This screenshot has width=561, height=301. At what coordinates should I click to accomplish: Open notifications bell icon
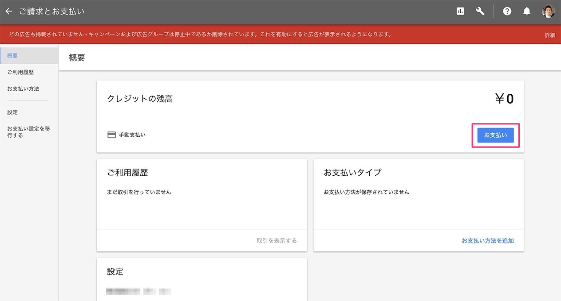(527, 12)
